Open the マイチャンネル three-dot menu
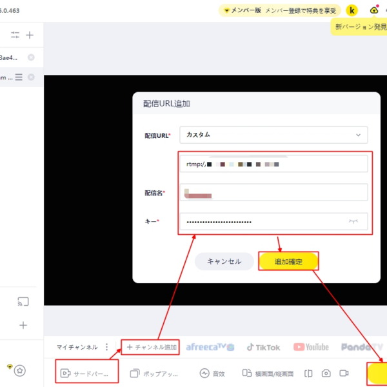The height and width of the screenshot is (387, 387). (107, 347)
